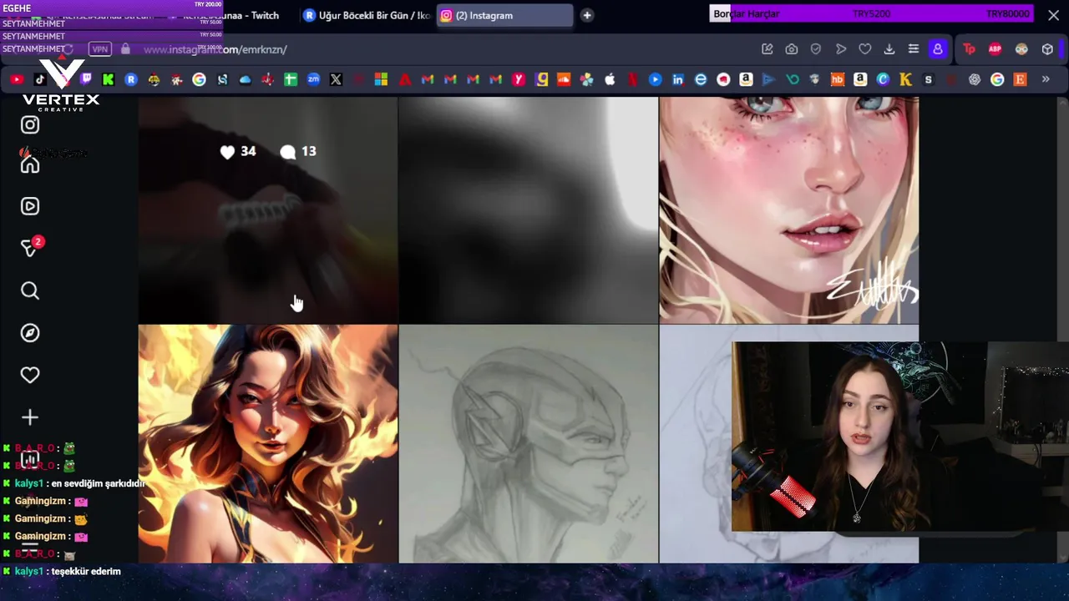The width and height of the screenshot is (1069, 601).
Task: Open the Explore compass icon
Action: click(30, 333)
